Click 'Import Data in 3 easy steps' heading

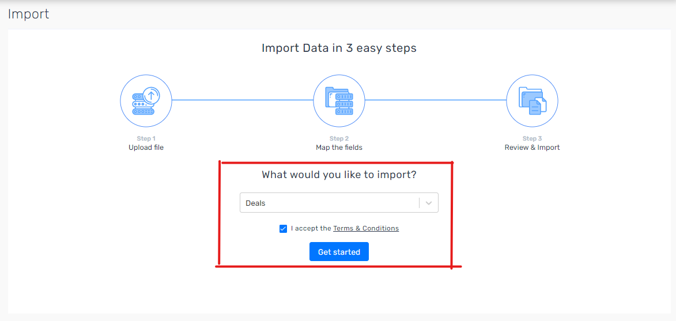339,48
